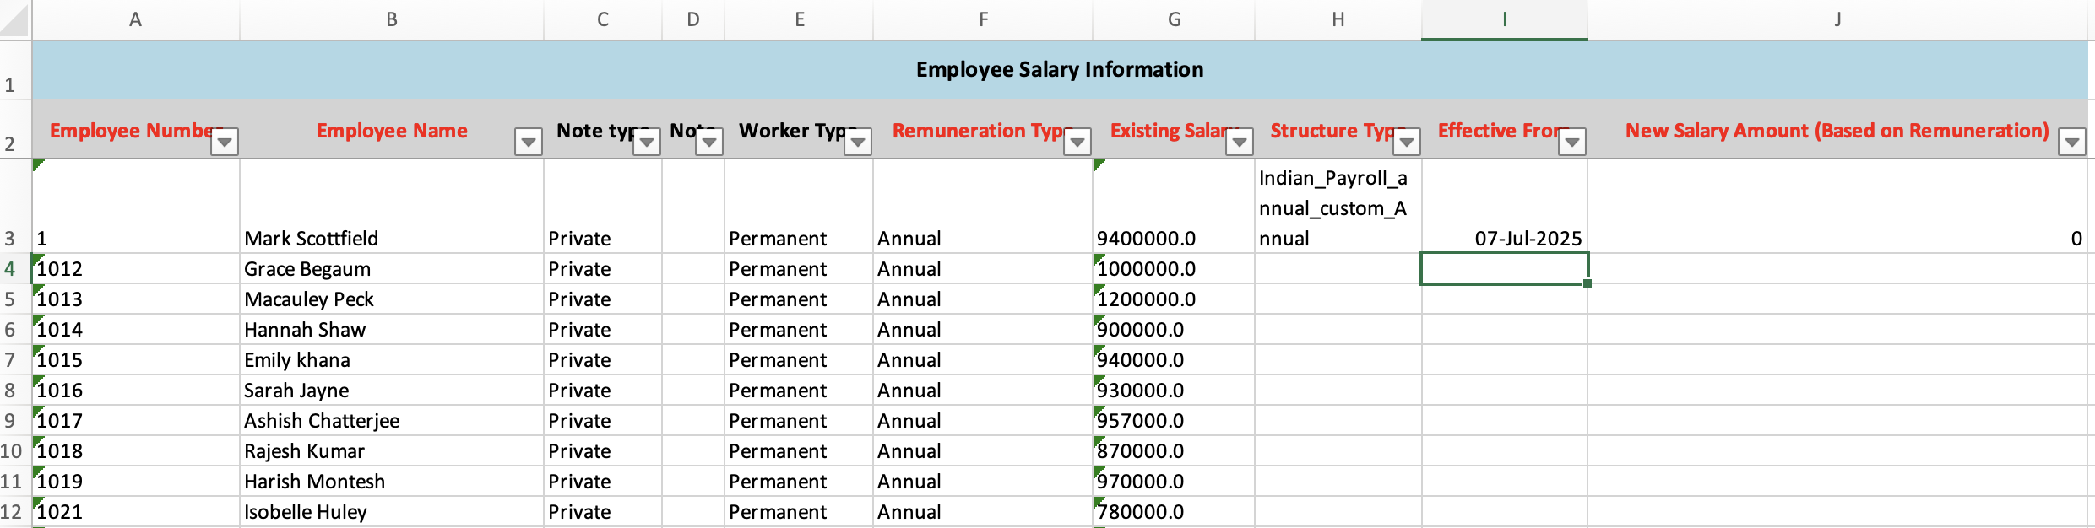Open the Employee Name filter dropdown

(x=528, y=143)
